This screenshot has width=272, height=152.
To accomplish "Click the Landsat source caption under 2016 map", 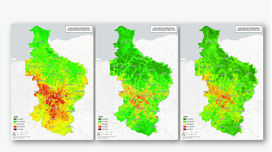I will (24, 136).
